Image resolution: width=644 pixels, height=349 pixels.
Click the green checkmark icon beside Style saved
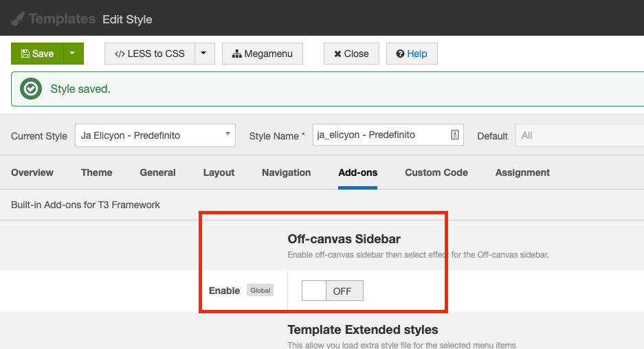click(31, 89)
